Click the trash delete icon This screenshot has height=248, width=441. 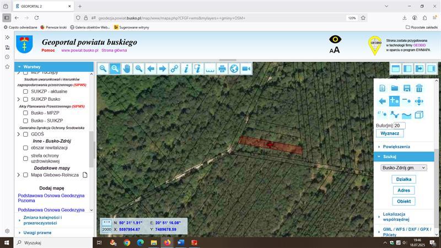click(x=419, y=88)
